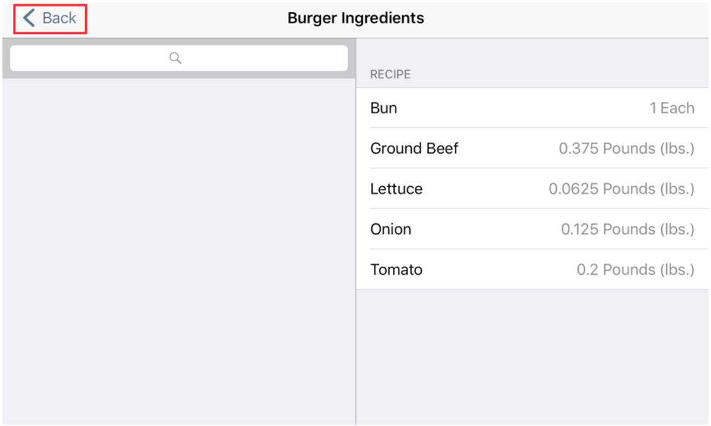Select the 0.125 Pounds quantity value

pyautogui.click(x=628, y=230)
